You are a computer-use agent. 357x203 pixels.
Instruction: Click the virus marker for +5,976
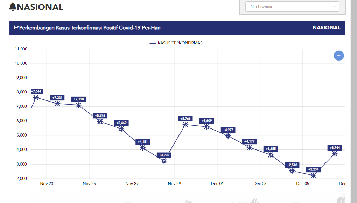coord(100,121)
